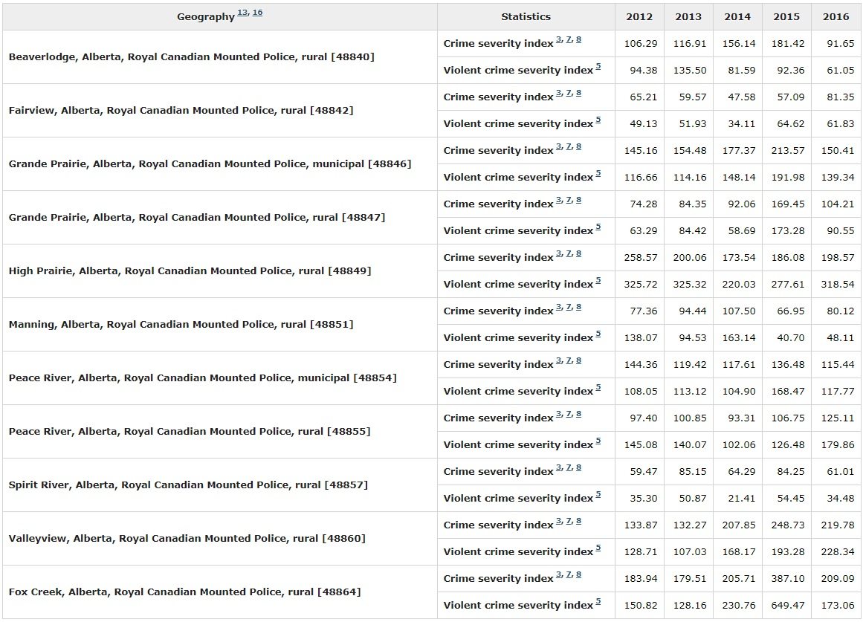Screen dimensions: 866x622
Task: Click value 387.10 in Fox Creek row
Action: 788,578
